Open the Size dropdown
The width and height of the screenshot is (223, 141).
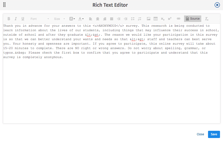tap(59, 19)
